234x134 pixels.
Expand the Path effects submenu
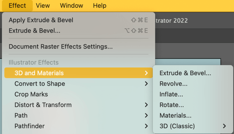tap(21, 115)
